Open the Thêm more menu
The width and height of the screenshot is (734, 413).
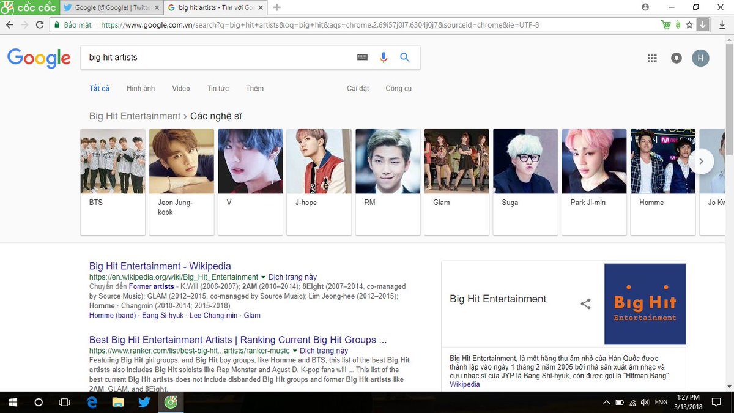tap(254, 88)
